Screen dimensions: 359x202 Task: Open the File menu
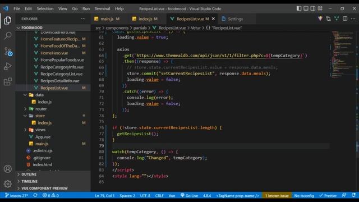coord(17,9)
